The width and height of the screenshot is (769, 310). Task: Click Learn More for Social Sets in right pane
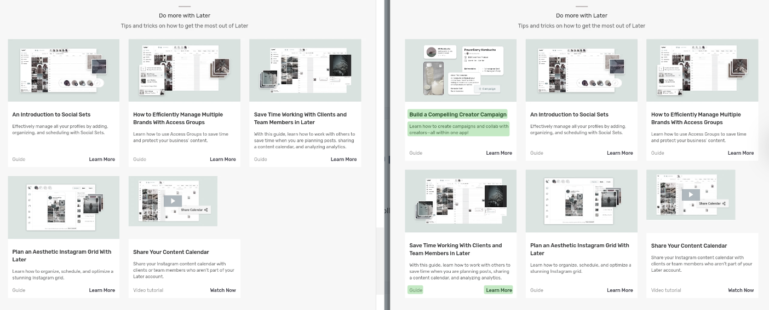coord(619,153)
